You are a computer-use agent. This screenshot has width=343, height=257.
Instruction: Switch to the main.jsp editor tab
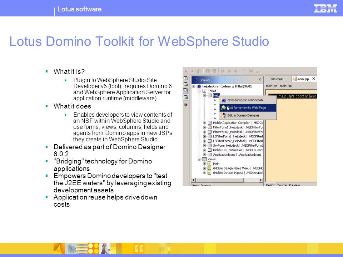pos(304,79)
